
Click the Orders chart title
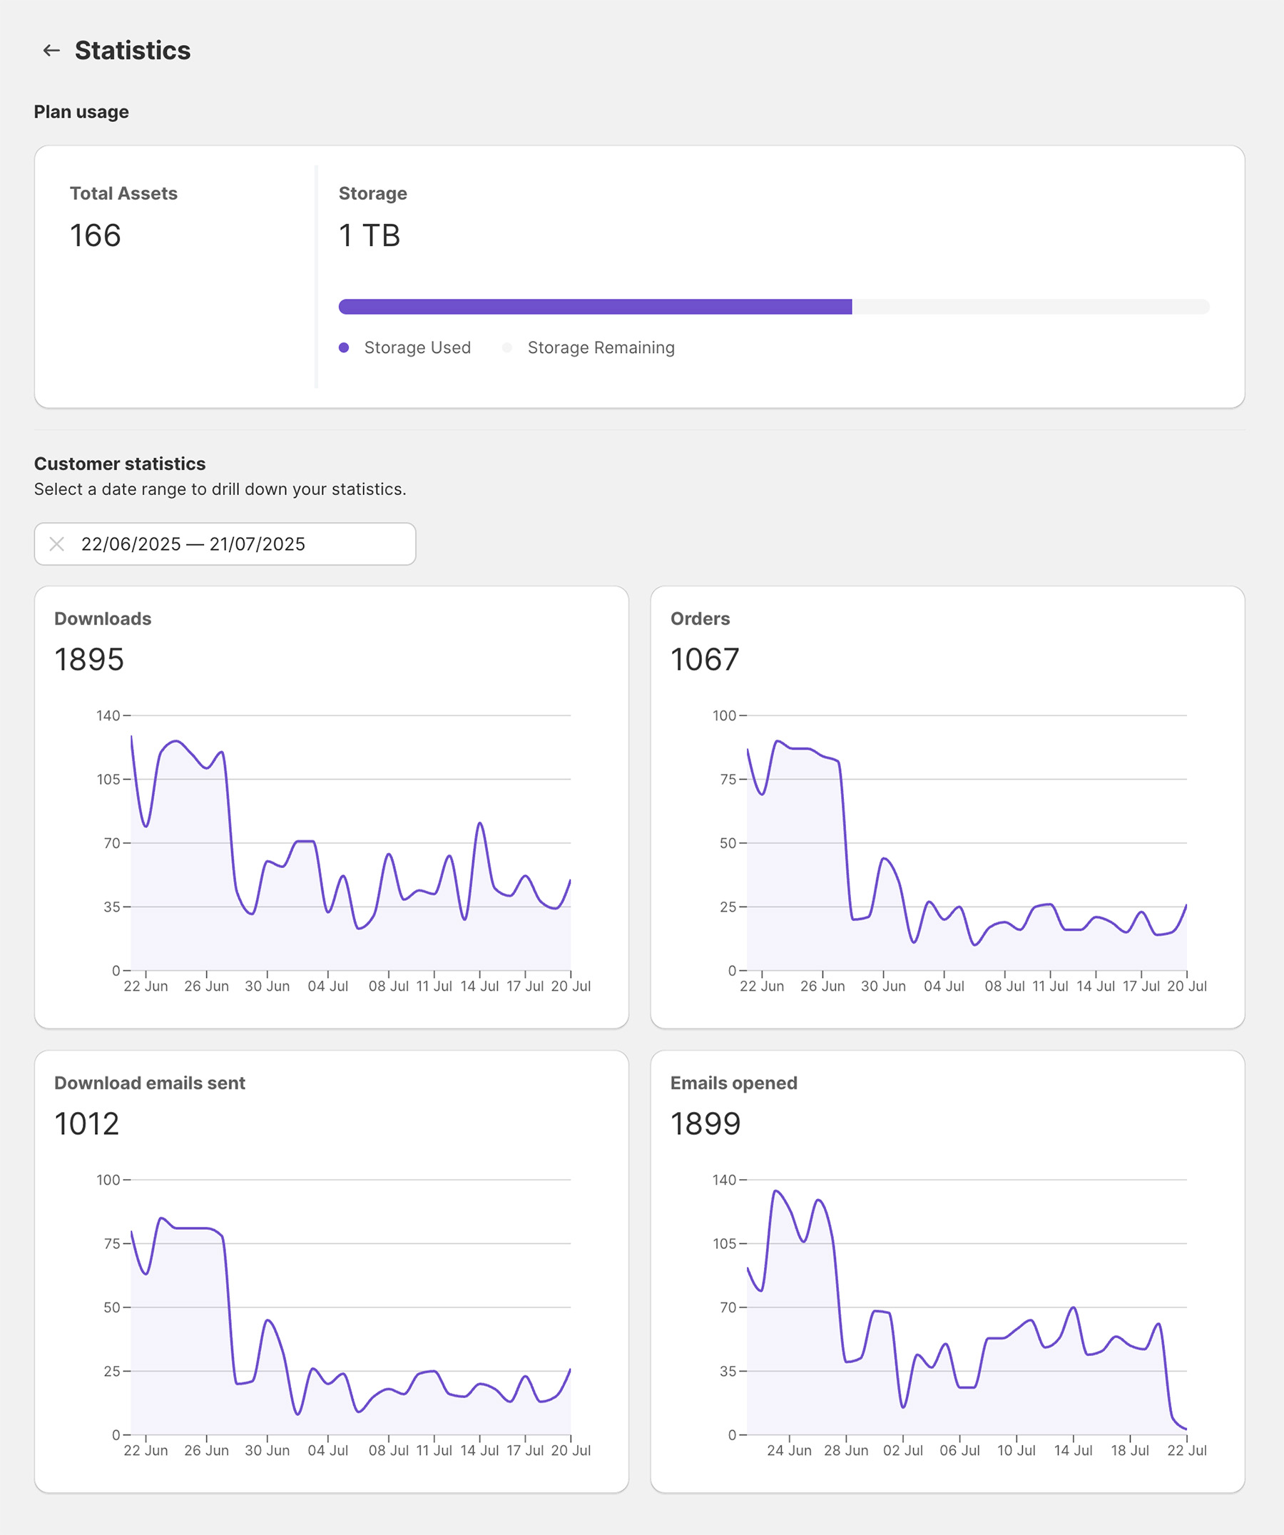(699, 618)
